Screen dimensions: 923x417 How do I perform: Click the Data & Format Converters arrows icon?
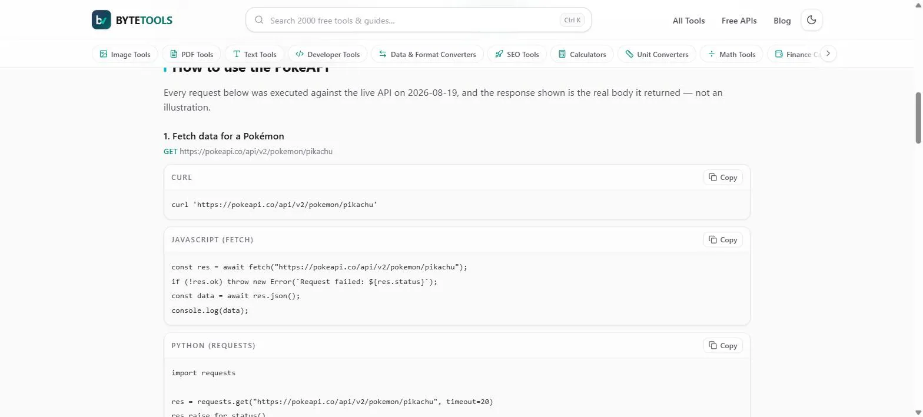pos(383,54)
